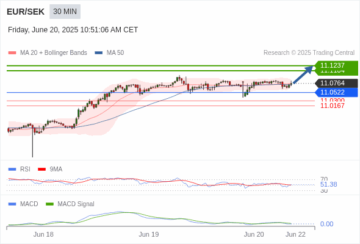Select the 11.1237 green resistance price tag
This screenshot has height=244, width=360.
[x=337, y=65]
